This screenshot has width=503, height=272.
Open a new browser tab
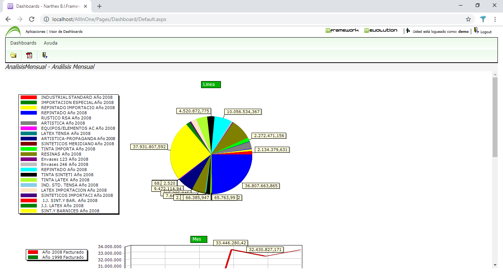[x=99, y=6]
